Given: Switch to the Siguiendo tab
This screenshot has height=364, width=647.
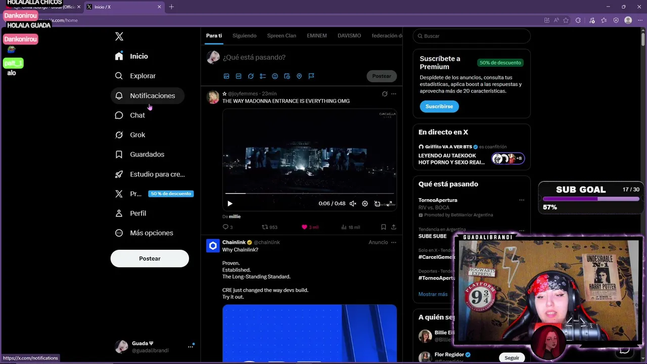Looking at the screenshot, I should click(x=244, y=36).
